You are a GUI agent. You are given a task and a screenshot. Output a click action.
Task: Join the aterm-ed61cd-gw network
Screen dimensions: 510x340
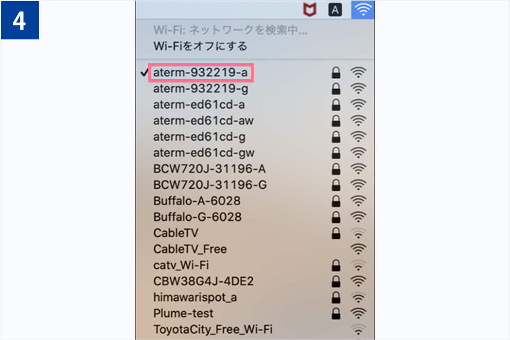(x=255, y=153)
